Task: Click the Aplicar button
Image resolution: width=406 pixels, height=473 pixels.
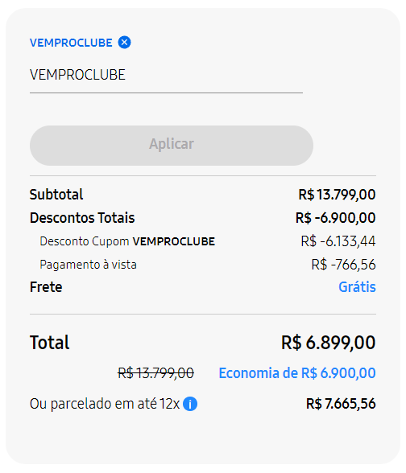Action: [172, 146]
